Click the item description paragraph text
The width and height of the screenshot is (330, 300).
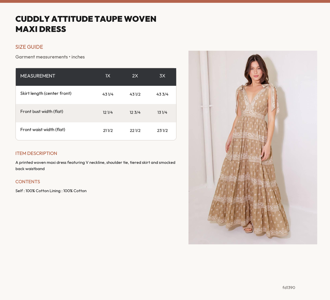(95, 165)
